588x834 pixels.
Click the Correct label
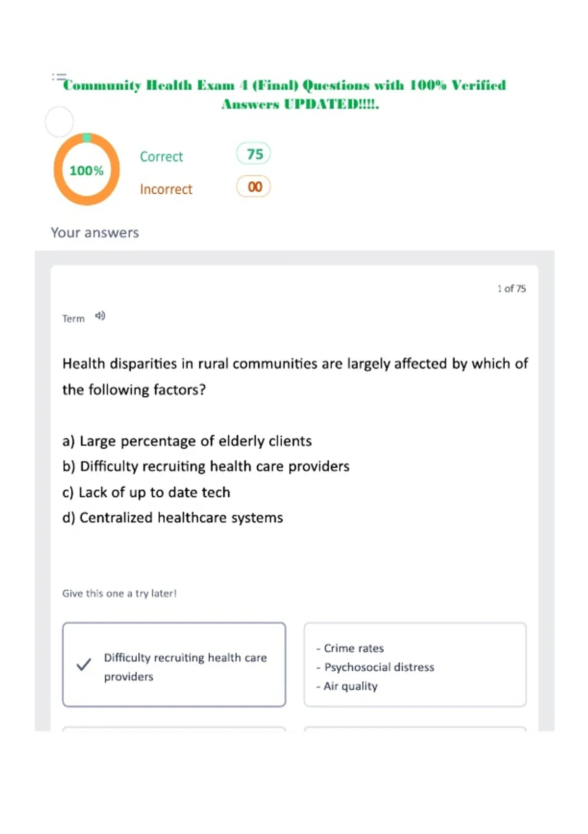[161, 156]
